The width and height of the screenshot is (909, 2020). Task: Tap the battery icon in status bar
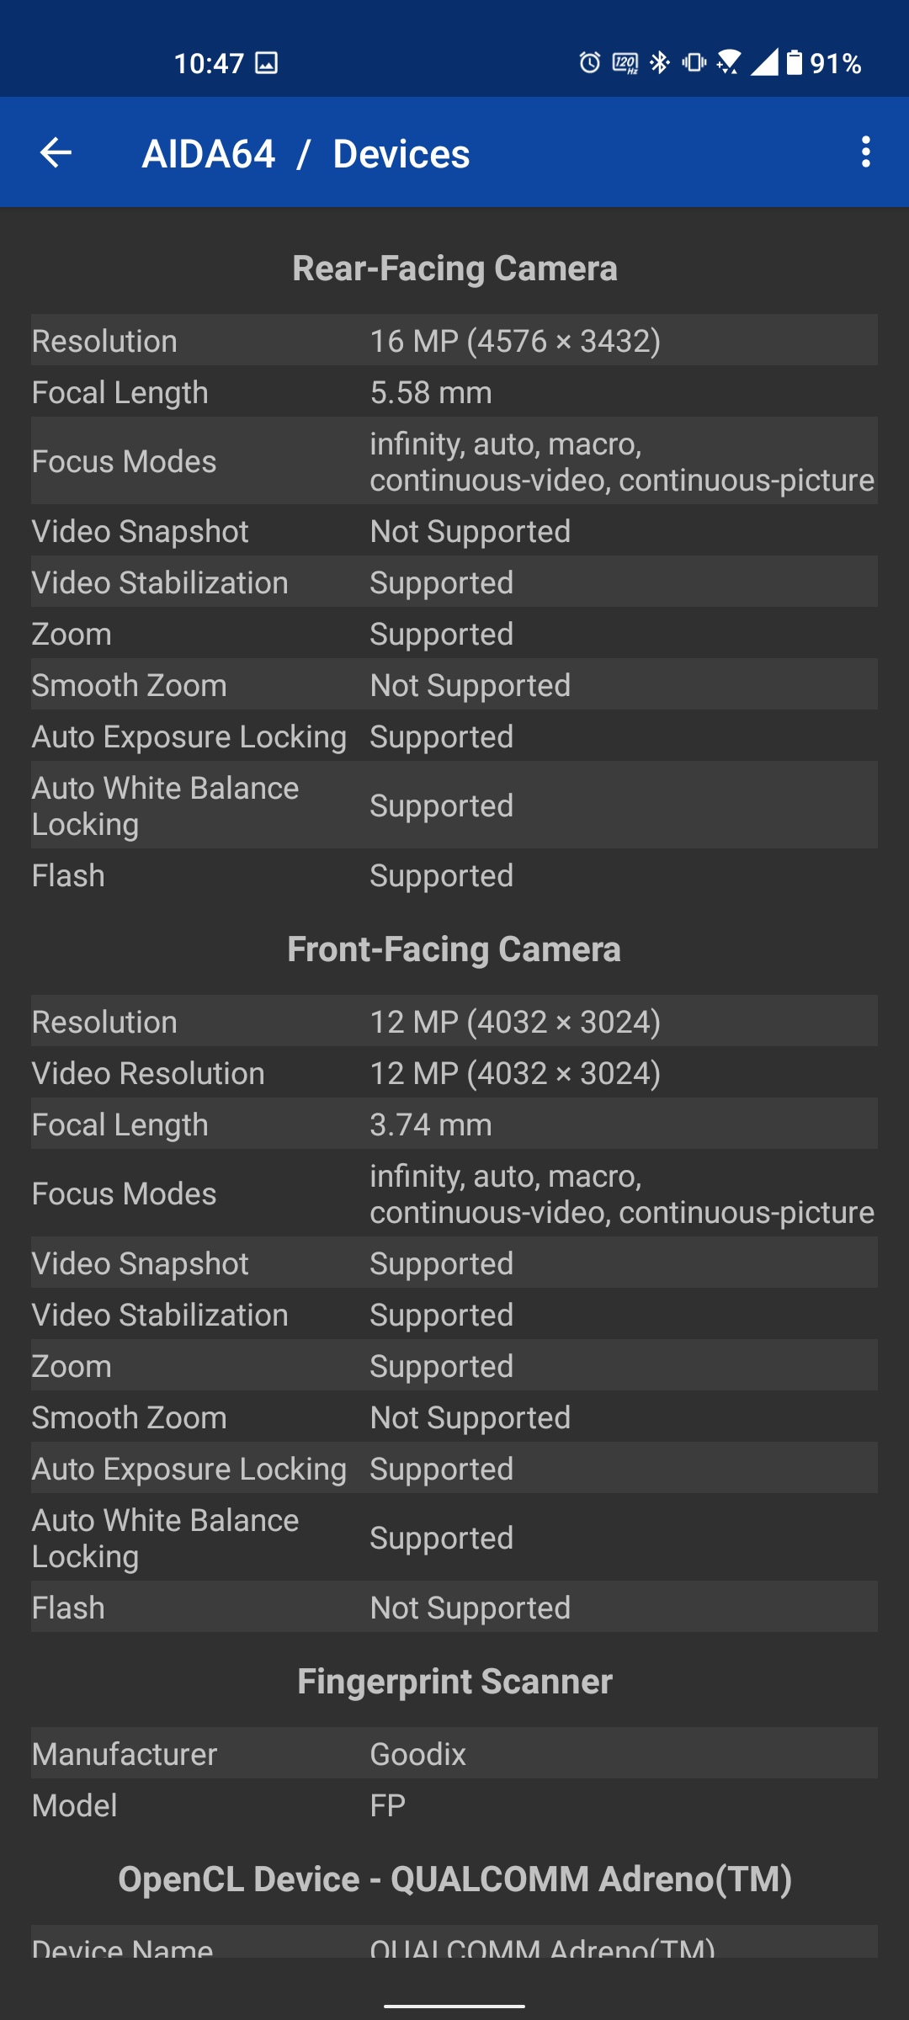[x=795, y=62]
